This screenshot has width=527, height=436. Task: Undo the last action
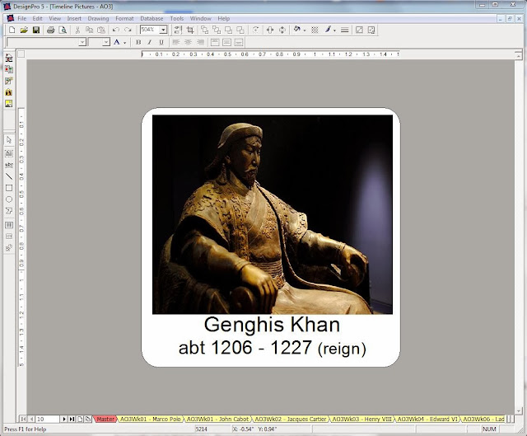pyautogui.click(x=116, y=30)
